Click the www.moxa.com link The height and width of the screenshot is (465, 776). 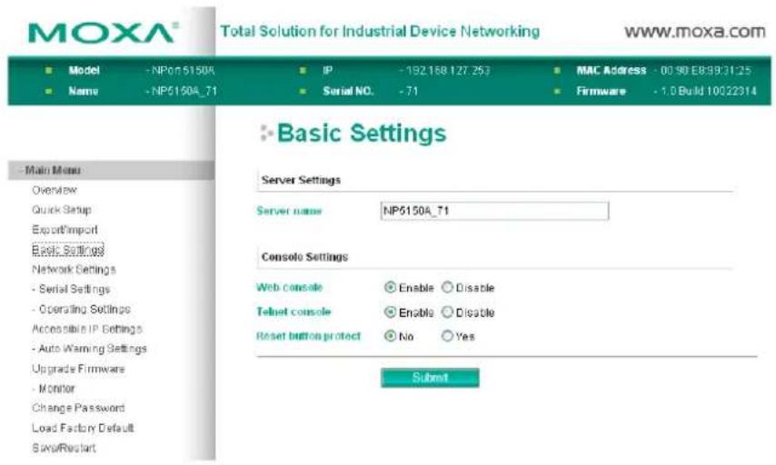click(695, 32)
